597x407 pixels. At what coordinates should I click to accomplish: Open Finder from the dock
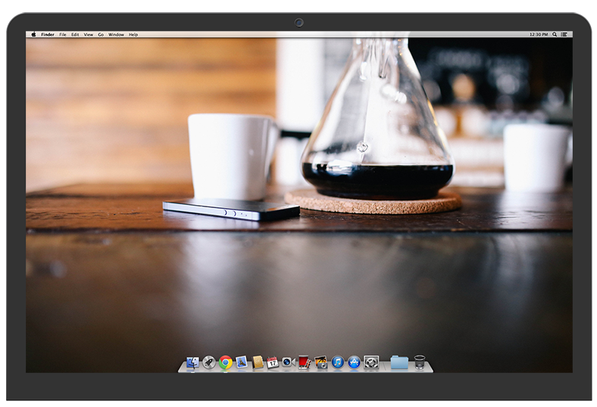(192, 362)
